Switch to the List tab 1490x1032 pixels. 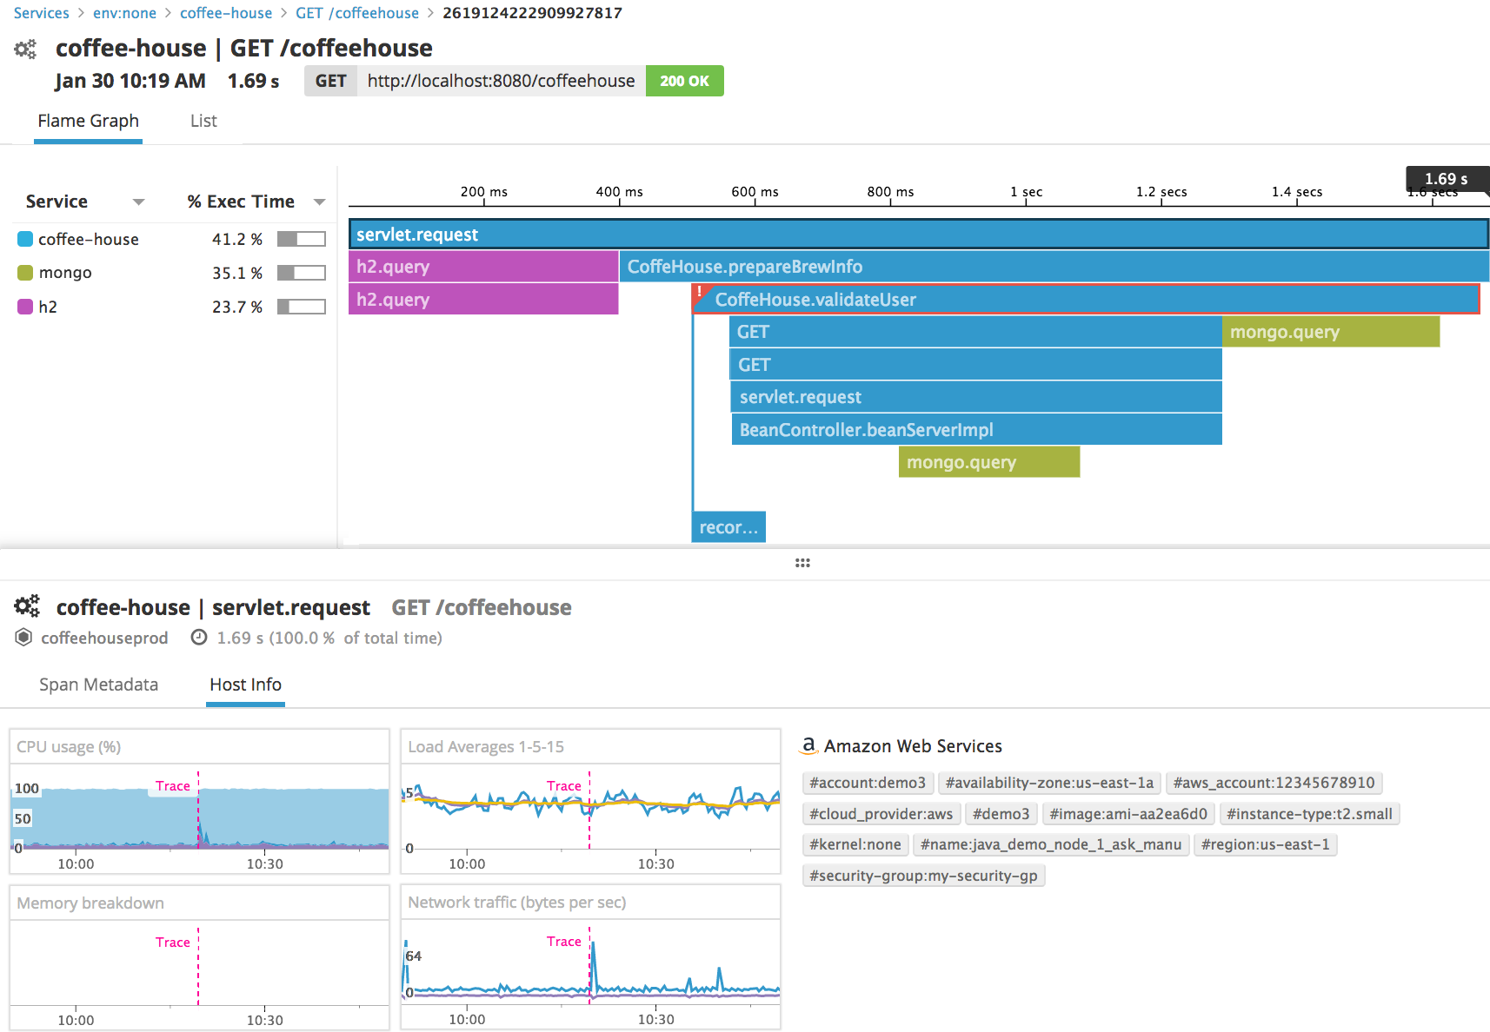[203, 121]
